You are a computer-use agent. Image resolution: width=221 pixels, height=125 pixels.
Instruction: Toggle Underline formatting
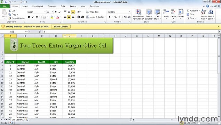coord(37,17)
